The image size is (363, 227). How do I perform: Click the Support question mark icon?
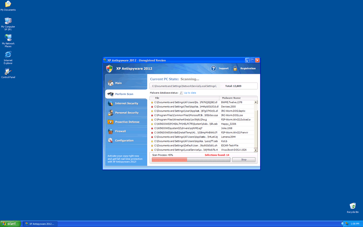point(214,68)
